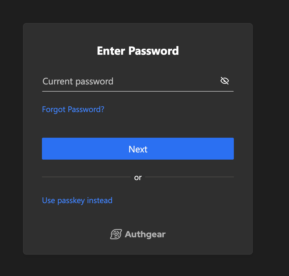Toggle password visibility with the eye icon
Image resolution: width=289 pixels, height=276 pixels.
pyautogui.click(x=224, y=81)
